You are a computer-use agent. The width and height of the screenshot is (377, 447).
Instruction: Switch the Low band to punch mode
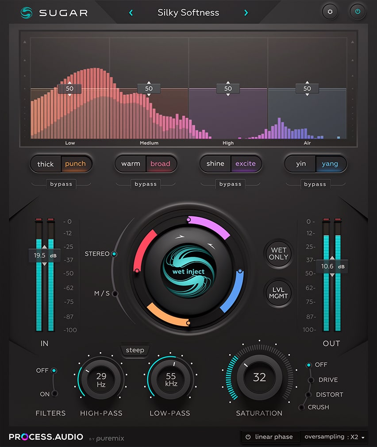pyautogui.click(x=76, y=164)
